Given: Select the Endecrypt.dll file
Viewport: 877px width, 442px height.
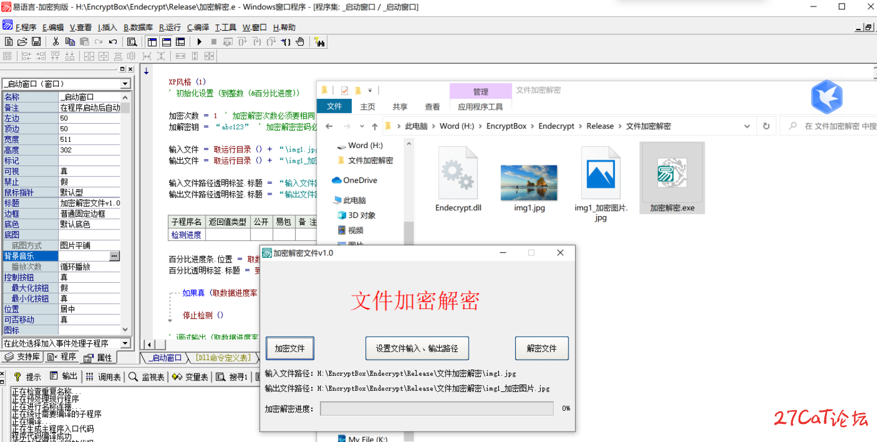Looking at the screenshot, I should (x=458, y=179).
